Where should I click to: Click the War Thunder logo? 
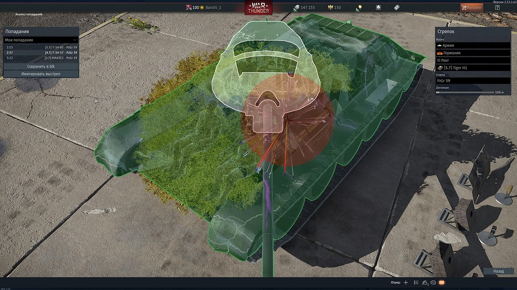pos(258,8)
